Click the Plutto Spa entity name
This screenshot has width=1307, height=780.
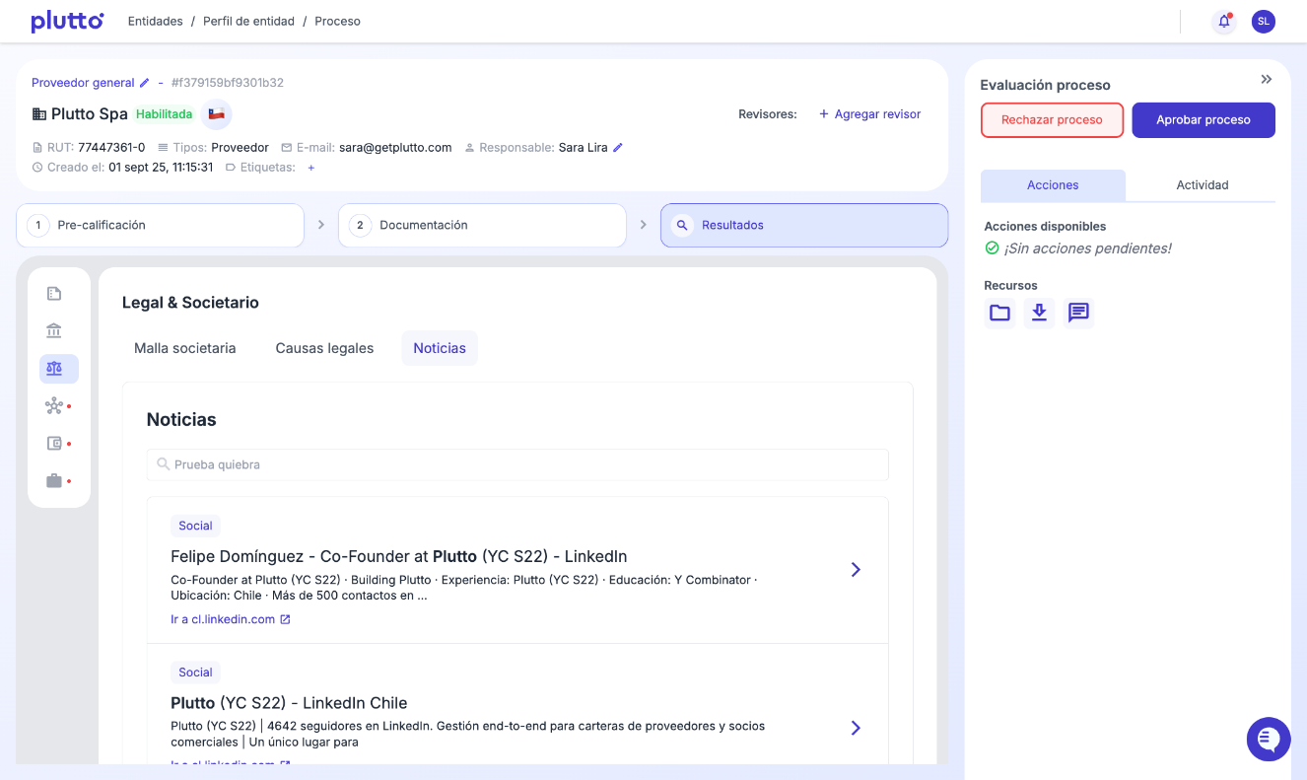[x=90, y=114]
